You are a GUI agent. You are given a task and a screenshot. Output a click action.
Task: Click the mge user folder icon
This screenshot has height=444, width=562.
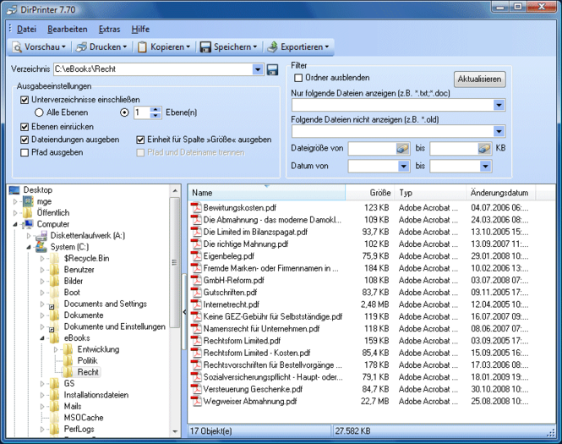(29, 201)
